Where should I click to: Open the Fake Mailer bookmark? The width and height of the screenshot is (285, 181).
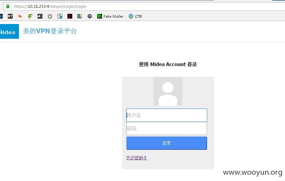[x=110, y=16]
